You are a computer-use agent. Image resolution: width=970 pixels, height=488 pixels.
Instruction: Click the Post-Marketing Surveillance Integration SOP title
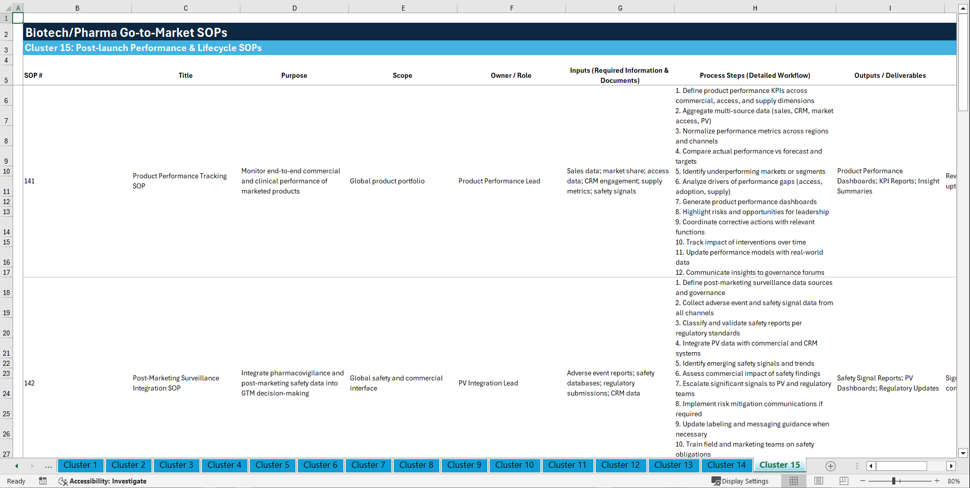click(x=176, y=383)
